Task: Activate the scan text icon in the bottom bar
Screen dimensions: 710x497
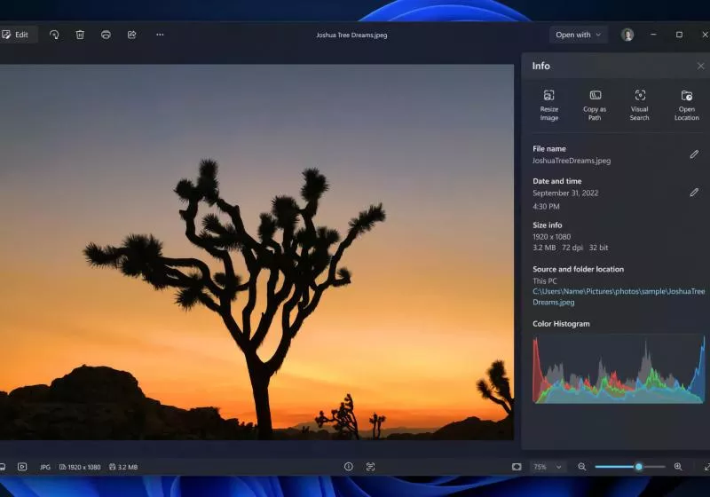Action: point(370,467)
